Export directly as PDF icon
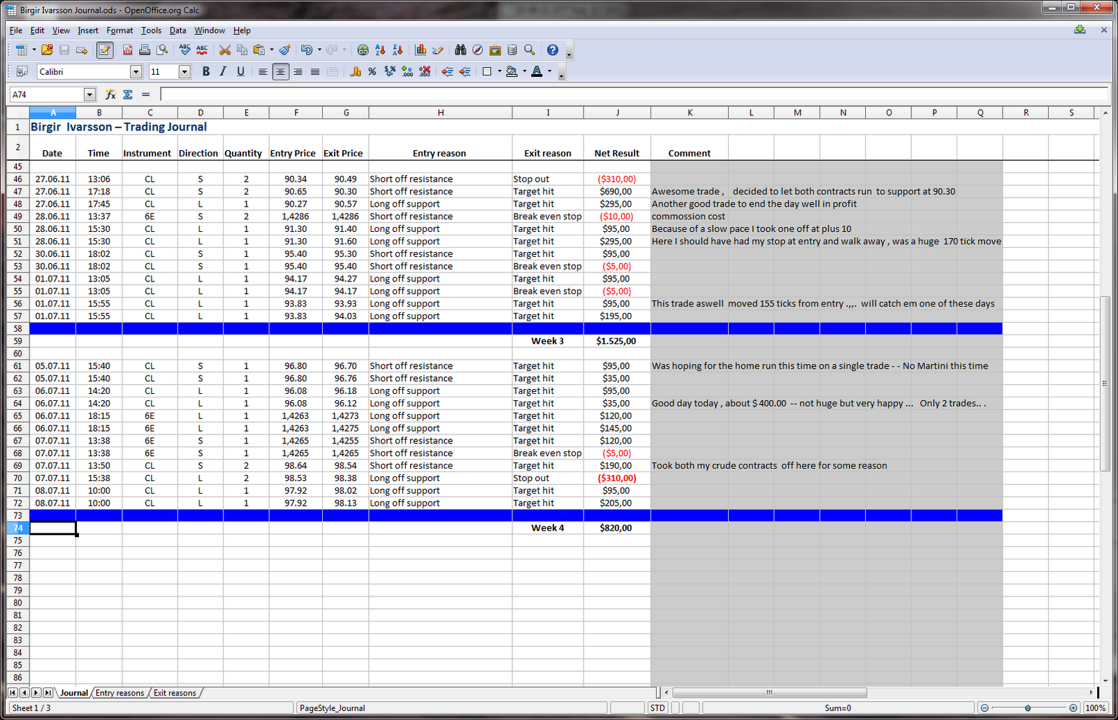Image resolution: width=1118 pixels, height=720 pixels. click(x=128, y=50)
